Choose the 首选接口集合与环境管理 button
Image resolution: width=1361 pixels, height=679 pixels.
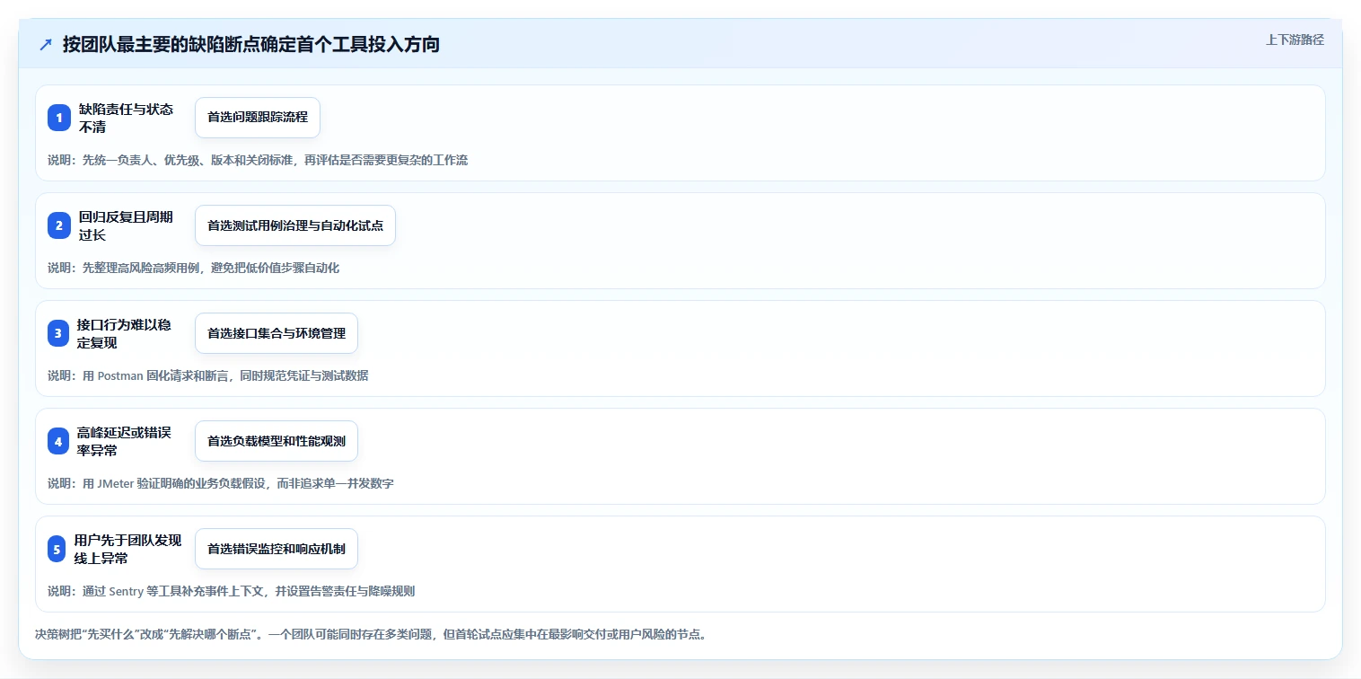pyautogui.click(x=277, y=333)
